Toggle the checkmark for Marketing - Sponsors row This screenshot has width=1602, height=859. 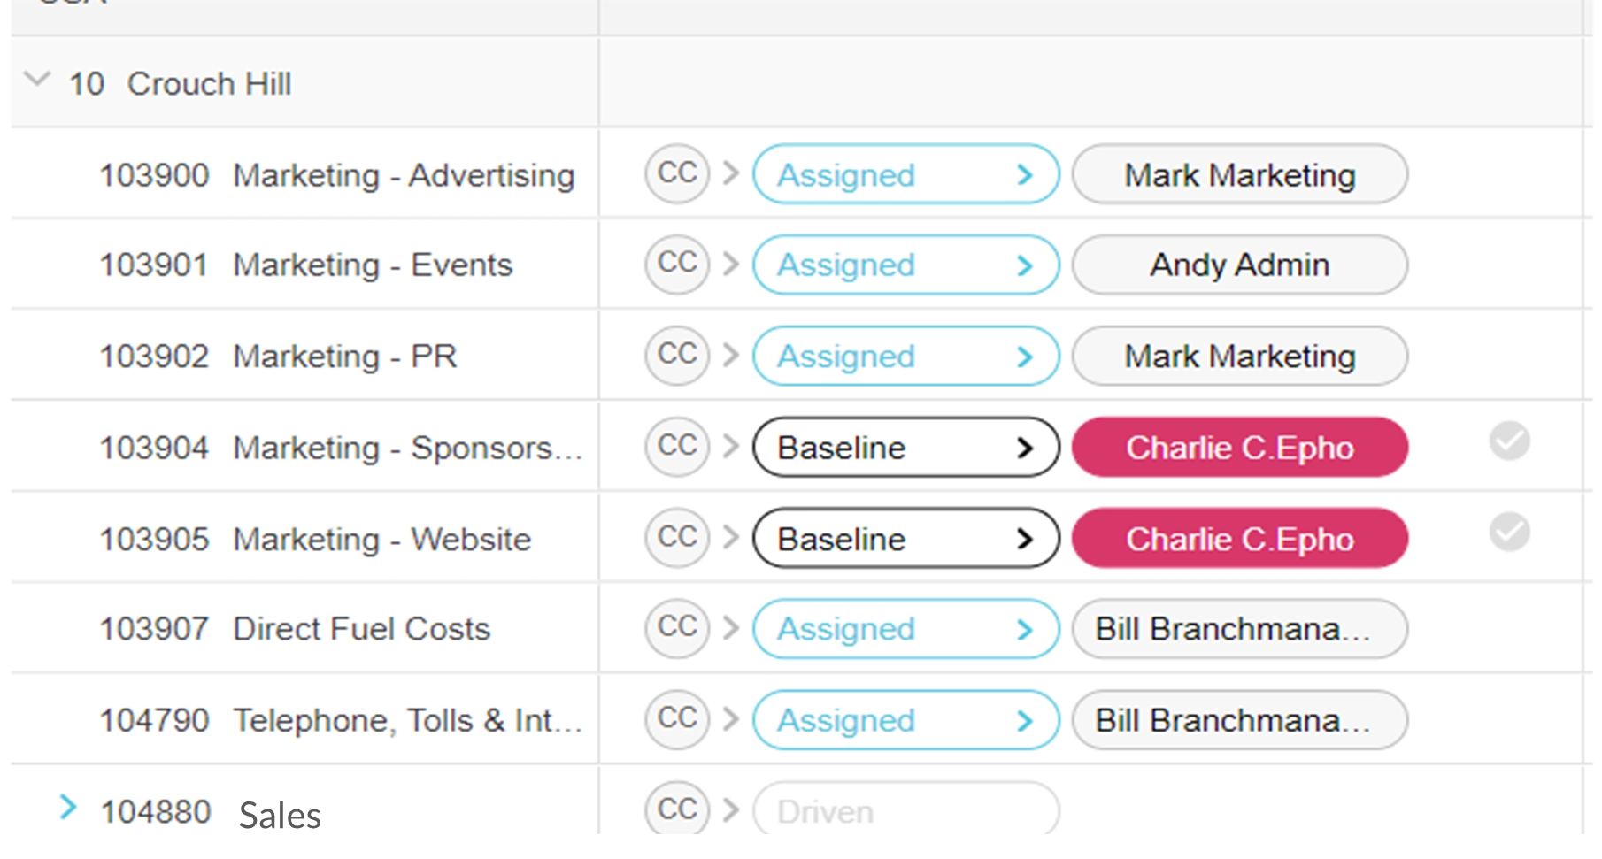click(1509, 441)
